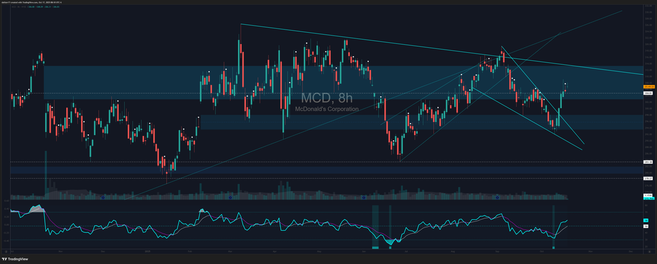
Task: Click the event marker near the Jun label
Action: (364, 197)
